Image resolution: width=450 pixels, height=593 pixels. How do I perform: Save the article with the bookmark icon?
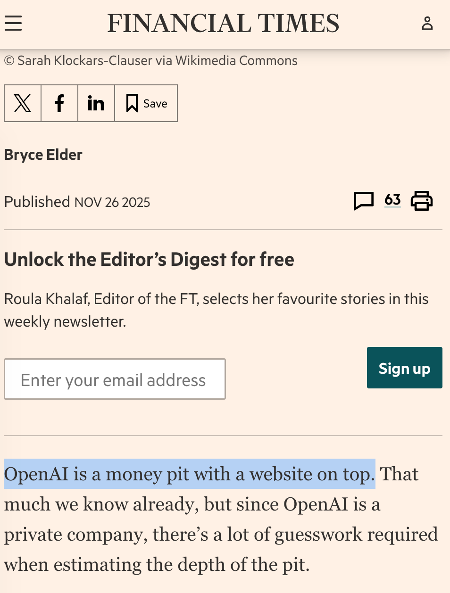point(132,103)
